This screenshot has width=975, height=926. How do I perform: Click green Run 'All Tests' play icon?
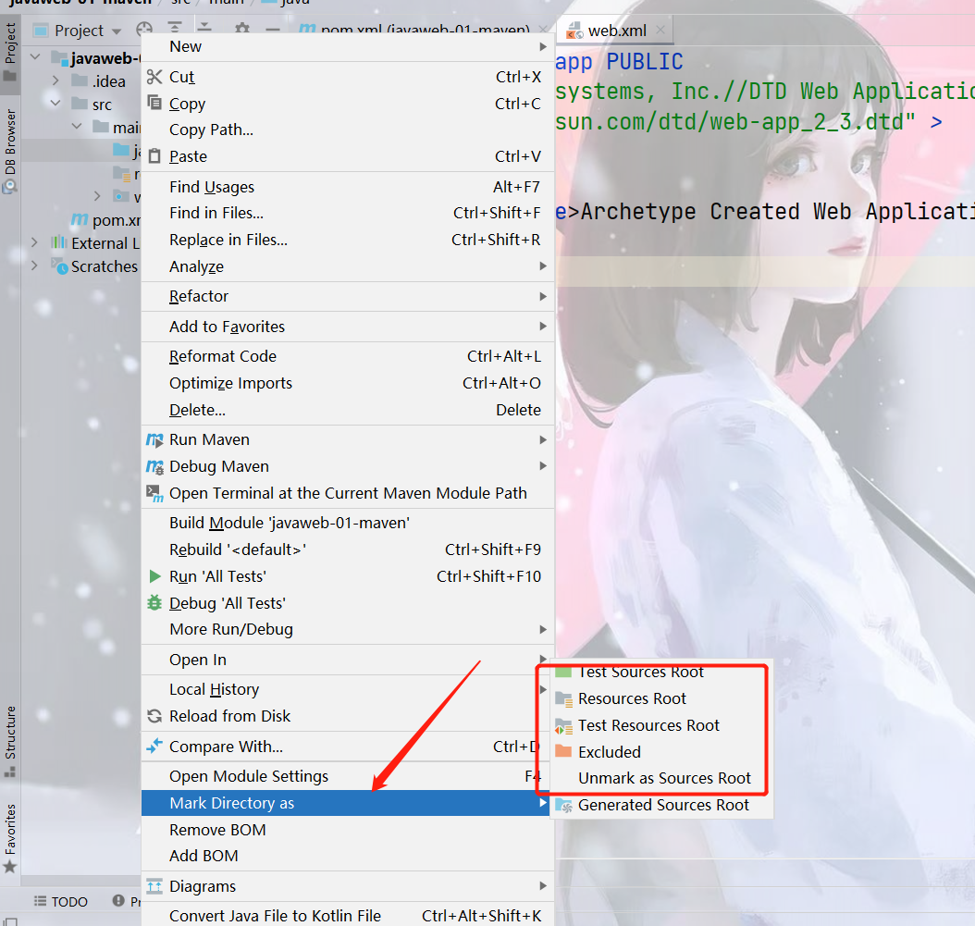pos(154,576)
